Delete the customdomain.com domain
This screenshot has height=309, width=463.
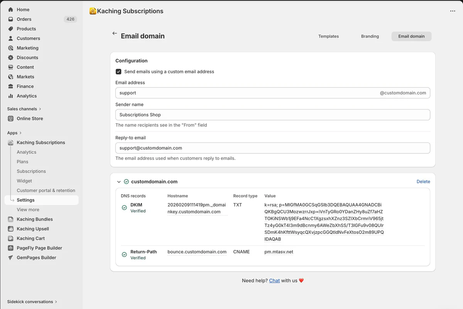point(423,181)
